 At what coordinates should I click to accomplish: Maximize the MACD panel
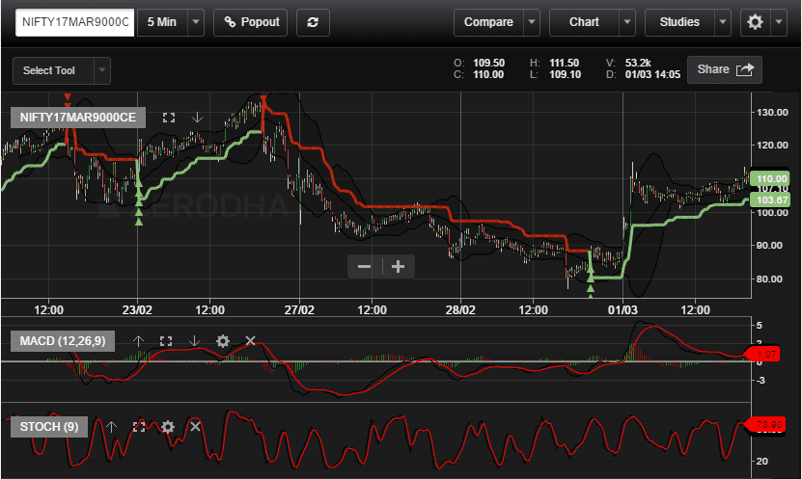coord(166,341)
